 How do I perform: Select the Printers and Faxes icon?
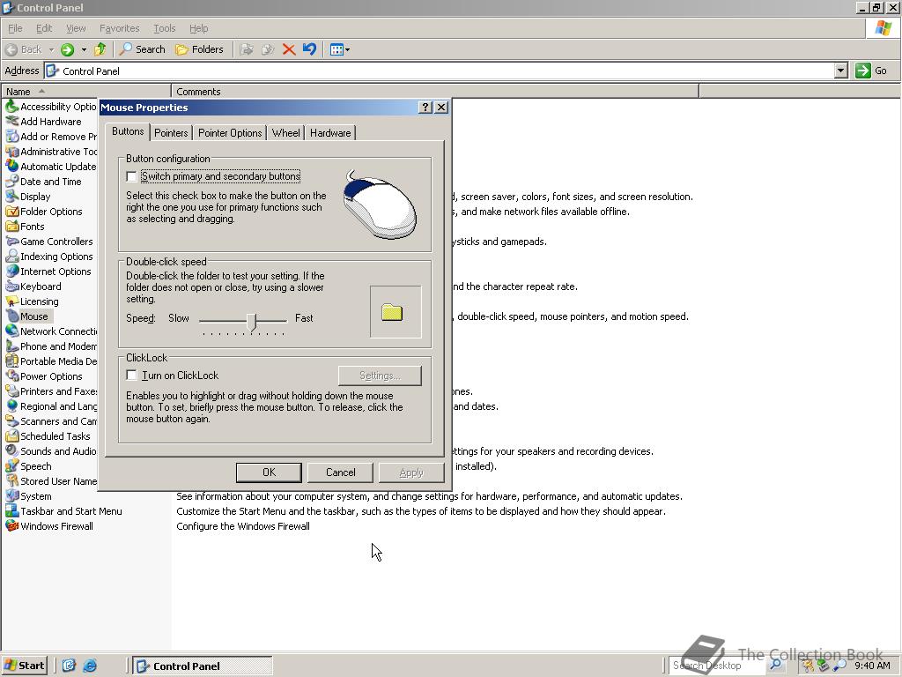(12, 391)
